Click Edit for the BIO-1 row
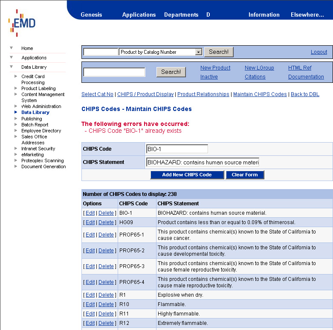The width and height of the screenshot is (333, 330). 90,213
